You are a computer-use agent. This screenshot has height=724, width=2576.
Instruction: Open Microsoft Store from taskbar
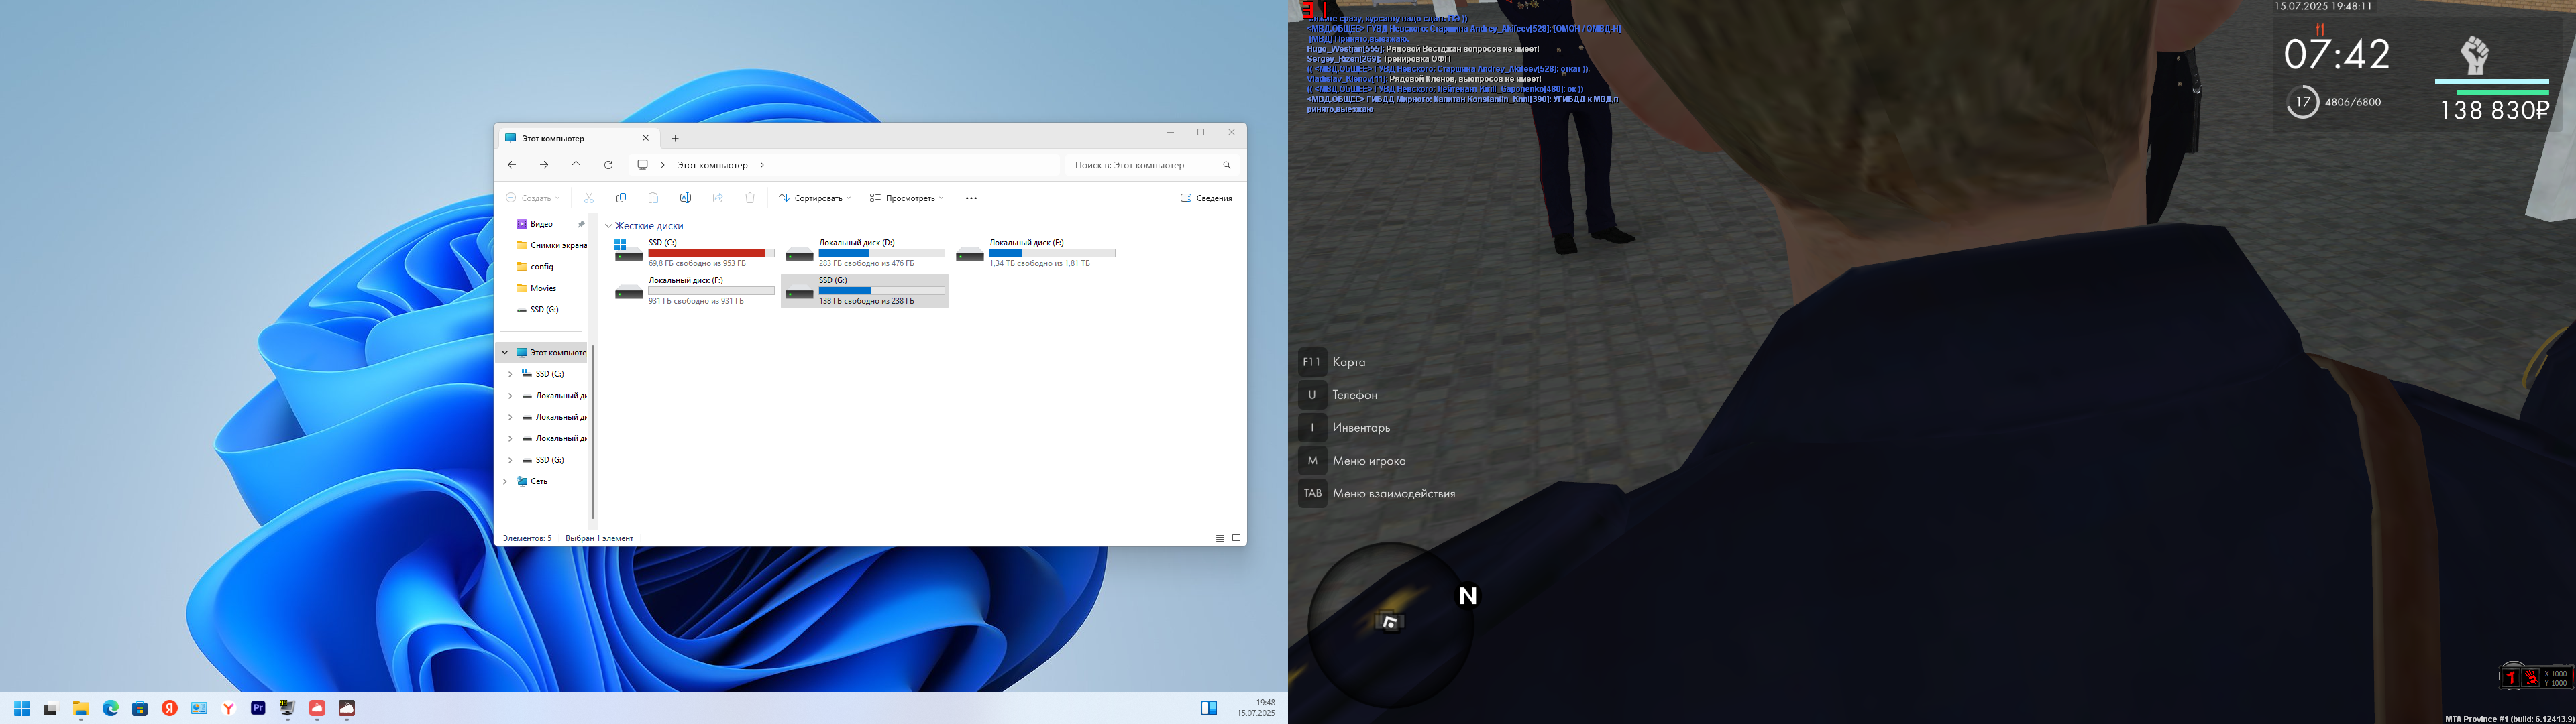(x=140, y=708)
